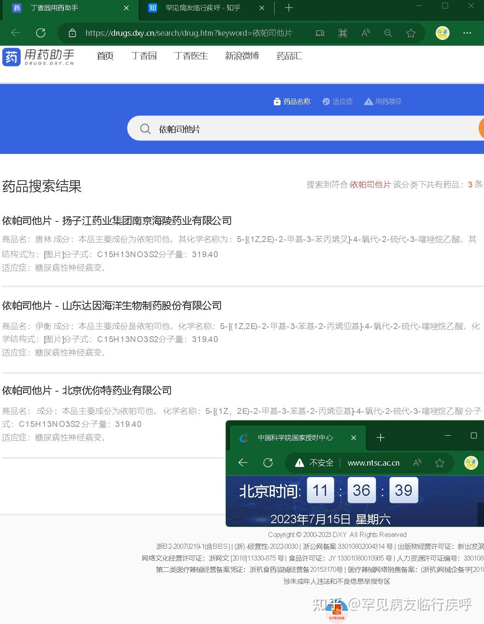Click the search magnifier in the search bar
This screenshot has width=484, height=624.
[145, 129]
